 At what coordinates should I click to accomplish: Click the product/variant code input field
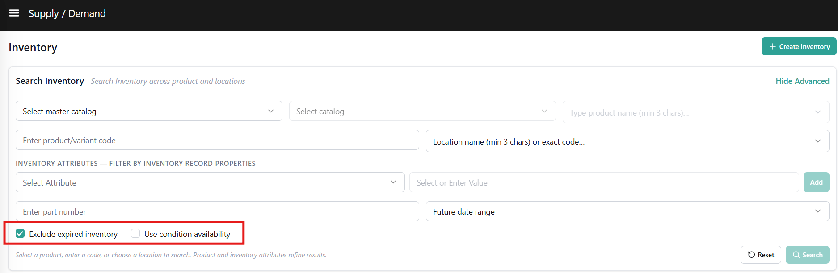click(217, 140)
